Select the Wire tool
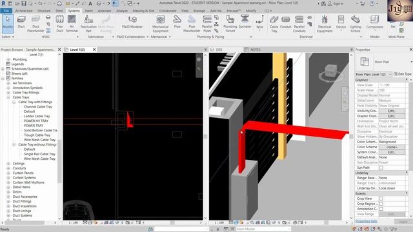The width and height of the screenshot is (413, 232). click(x=259, y=23)
